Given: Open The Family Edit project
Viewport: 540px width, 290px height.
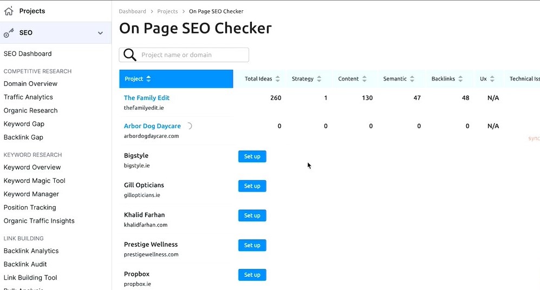Looking at the screenshot, I should point(147,98).
